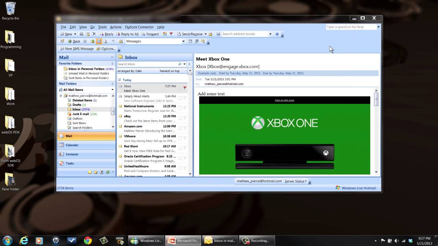Open the Outlook Connector menu
Screen dimensions: 438x246
[x=139, y=27]
